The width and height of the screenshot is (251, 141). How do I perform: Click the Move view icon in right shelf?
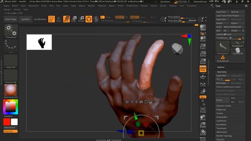coord(203,117)
